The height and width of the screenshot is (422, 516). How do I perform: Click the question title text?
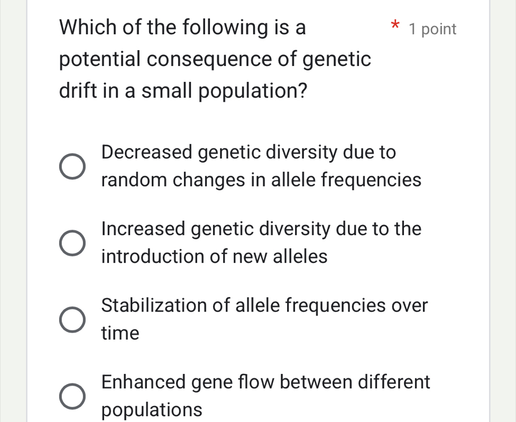pyautogui.click(x=211, y=58)
